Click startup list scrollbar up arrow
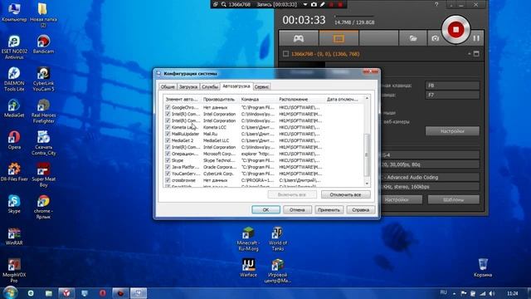The width and height of the screenshot is (531, 299). pos(367,98)
